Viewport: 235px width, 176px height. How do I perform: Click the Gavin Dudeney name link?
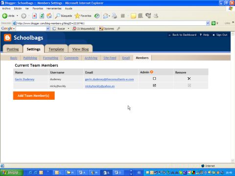[x=24, y=79]
